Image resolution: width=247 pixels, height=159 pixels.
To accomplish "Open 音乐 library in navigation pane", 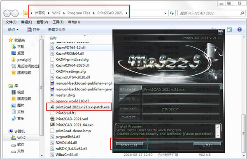I will [x=18, y=118].
